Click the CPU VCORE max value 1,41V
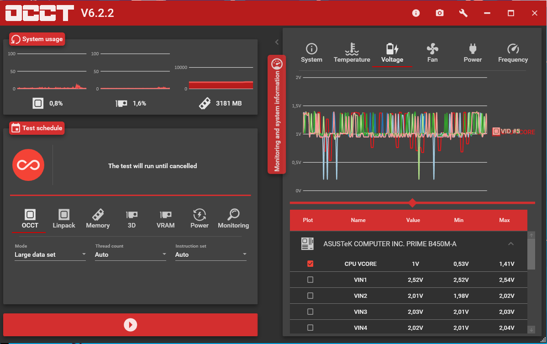 pyautogui.click(x=506, y=264)
